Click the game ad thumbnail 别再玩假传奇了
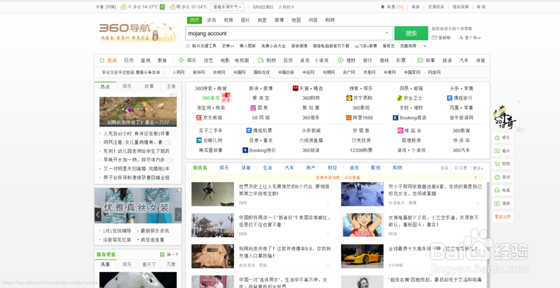Viewport: 560px width, 288px height. point(138,111)
